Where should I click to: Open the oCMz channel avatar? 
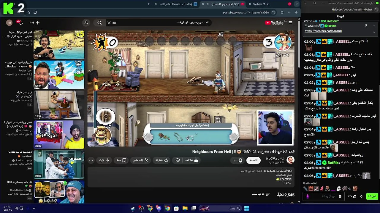290,160
